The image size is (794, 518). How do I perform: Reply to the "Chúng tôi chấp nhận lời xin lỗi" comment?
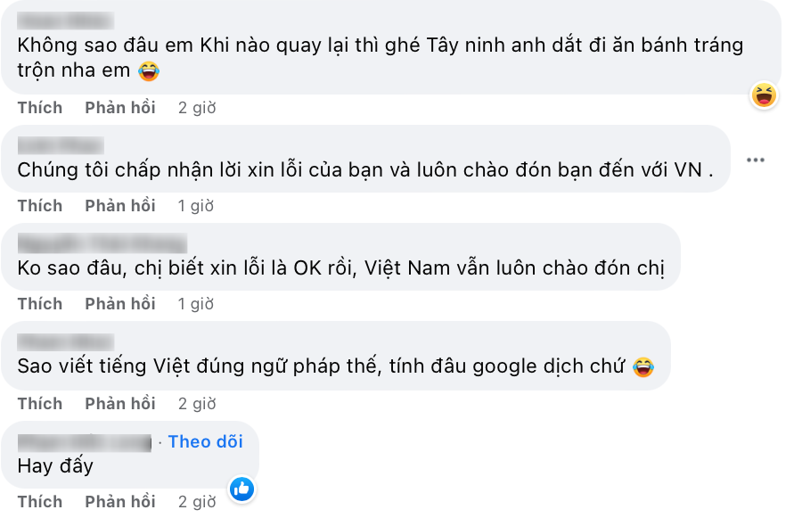pos(120,206)
